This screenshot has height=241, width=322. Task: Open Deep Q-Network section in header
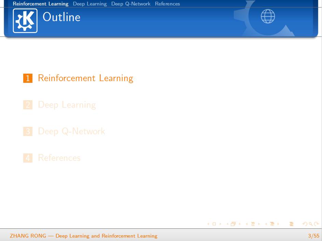(x=131, y=4)
